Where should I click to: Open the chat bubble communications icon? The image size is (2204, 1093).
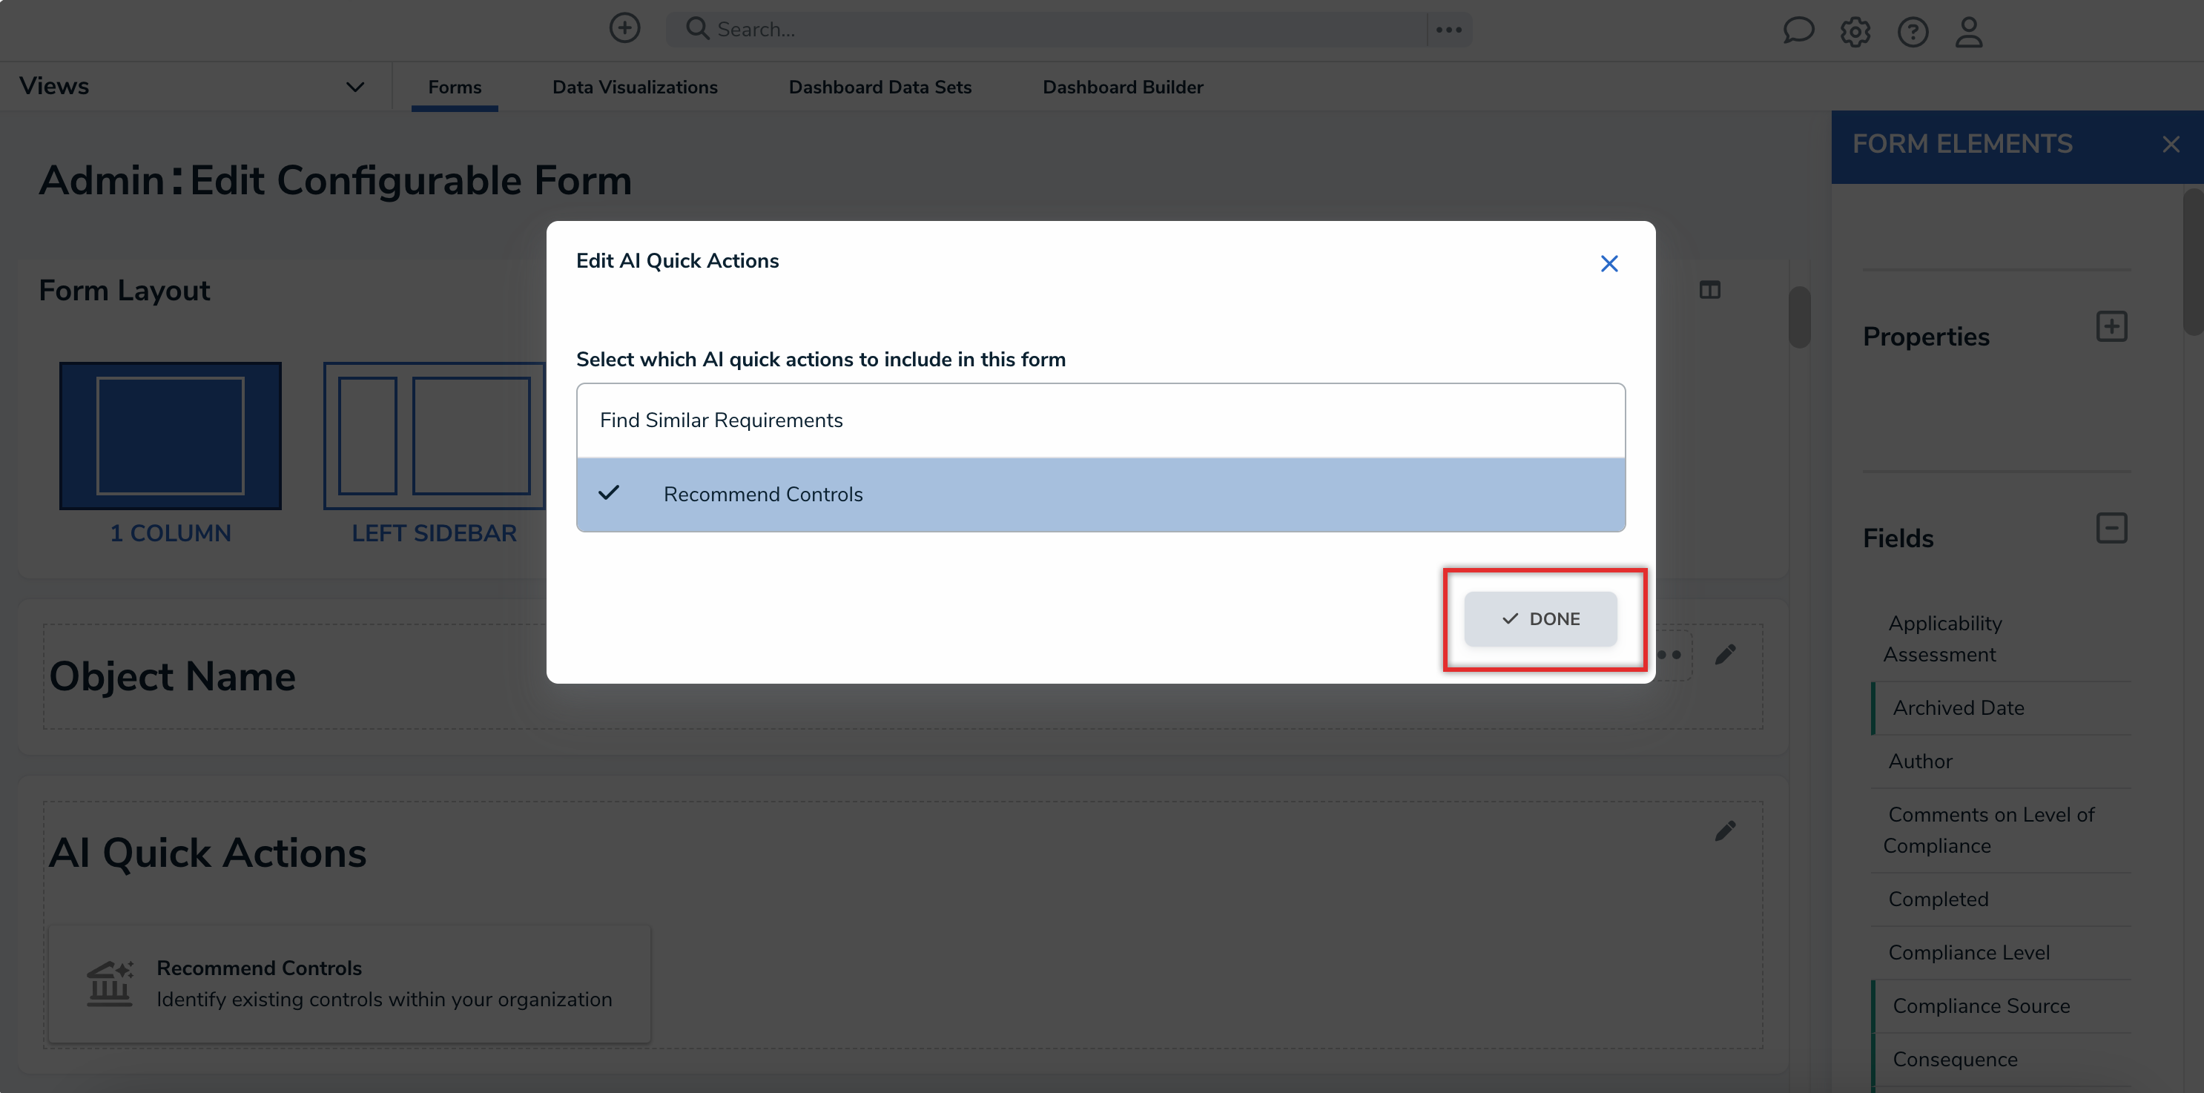point(1798,31)
